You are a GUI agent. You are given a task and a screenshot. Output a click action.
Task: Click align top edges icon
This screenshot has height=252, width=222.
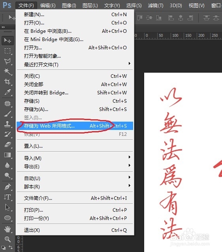pyautogui.click(x=140, y=17)
